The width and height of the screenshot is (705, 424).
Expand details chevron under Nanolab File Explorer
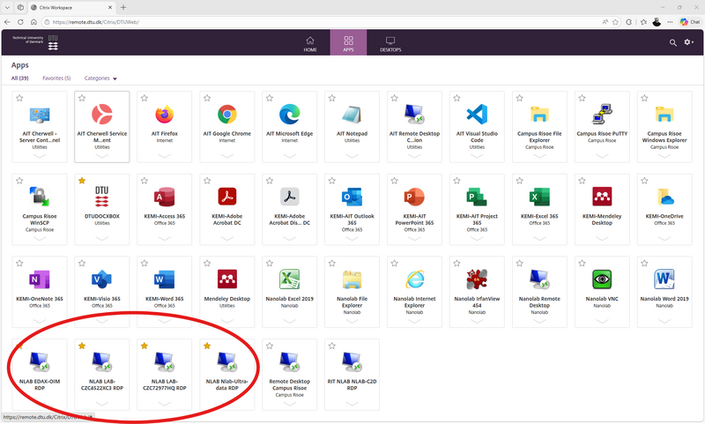[352, 321]
